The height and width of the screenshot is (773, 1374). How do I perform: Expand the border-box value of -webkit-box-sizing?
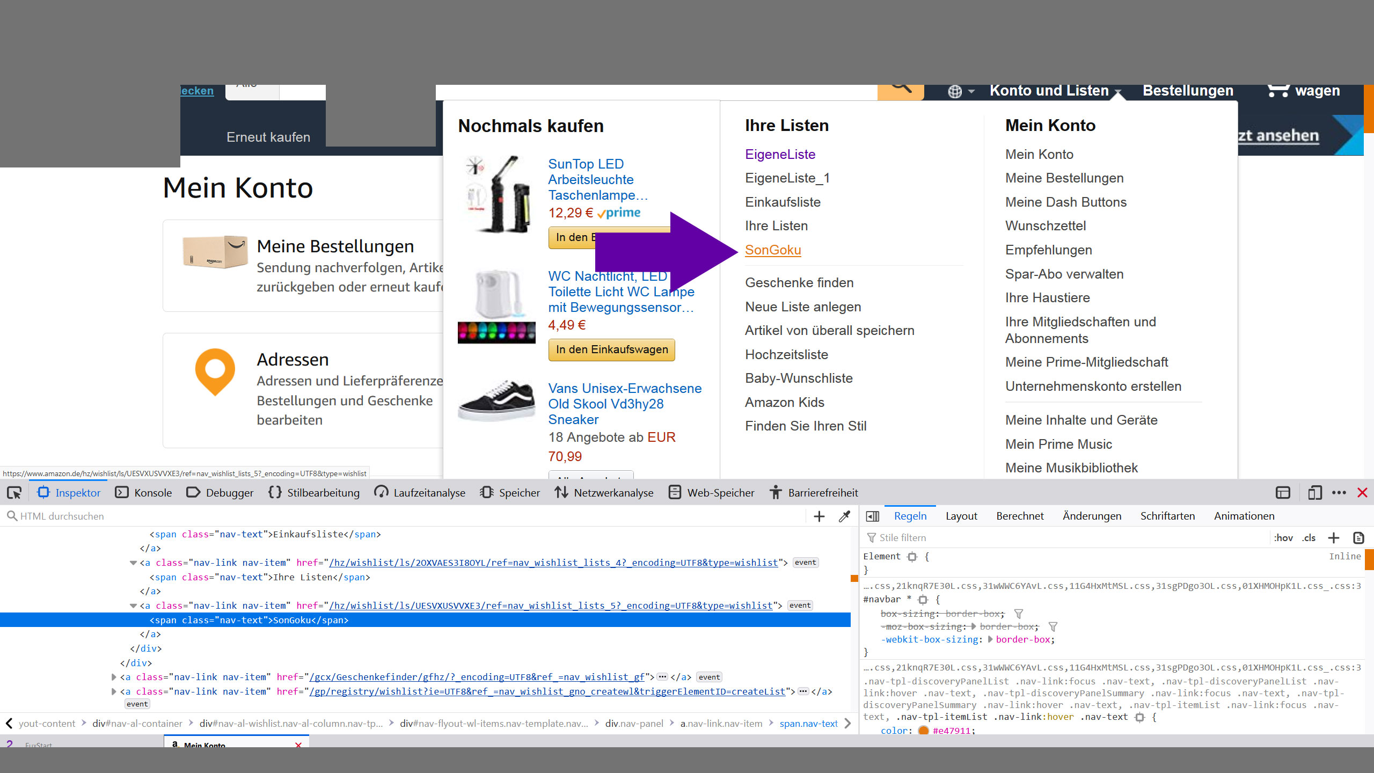coord(990,639)
